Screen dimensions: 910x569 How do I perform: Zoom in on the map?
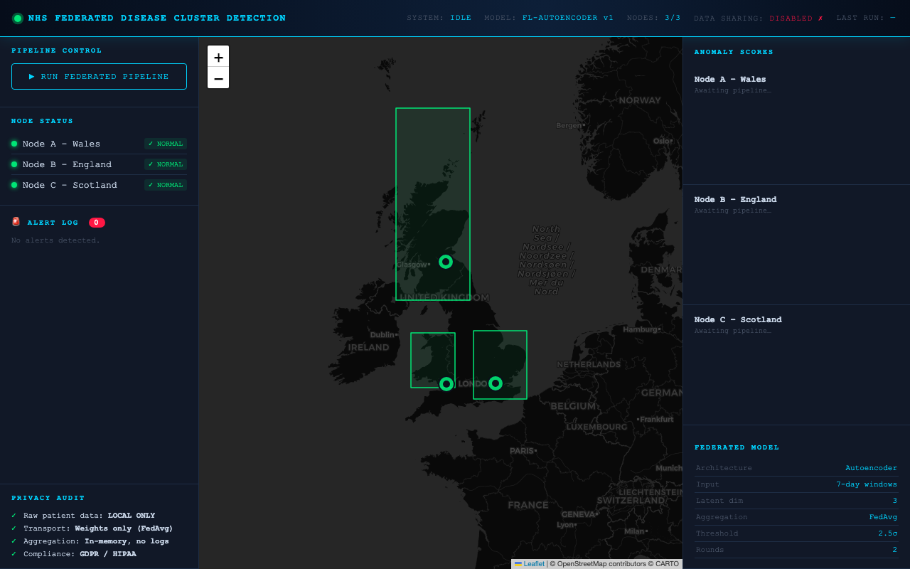click(218, 57)
